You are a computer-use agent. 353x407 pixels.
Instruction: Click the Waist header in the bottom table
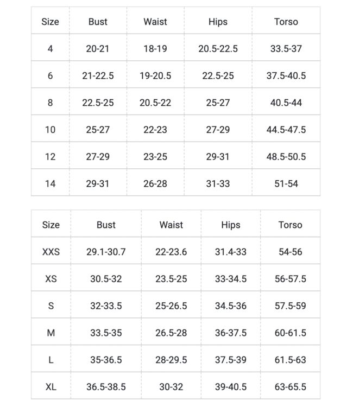click(171, 225)
